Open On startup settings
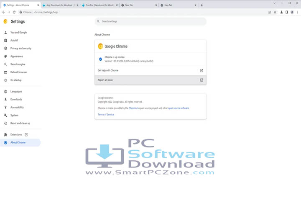Screen dimensions: 301x201 [16, 80]
